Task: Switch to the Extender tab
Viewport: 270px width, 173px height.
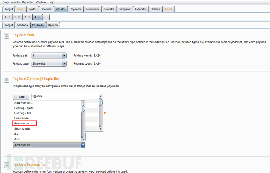Action: [140, 9]
